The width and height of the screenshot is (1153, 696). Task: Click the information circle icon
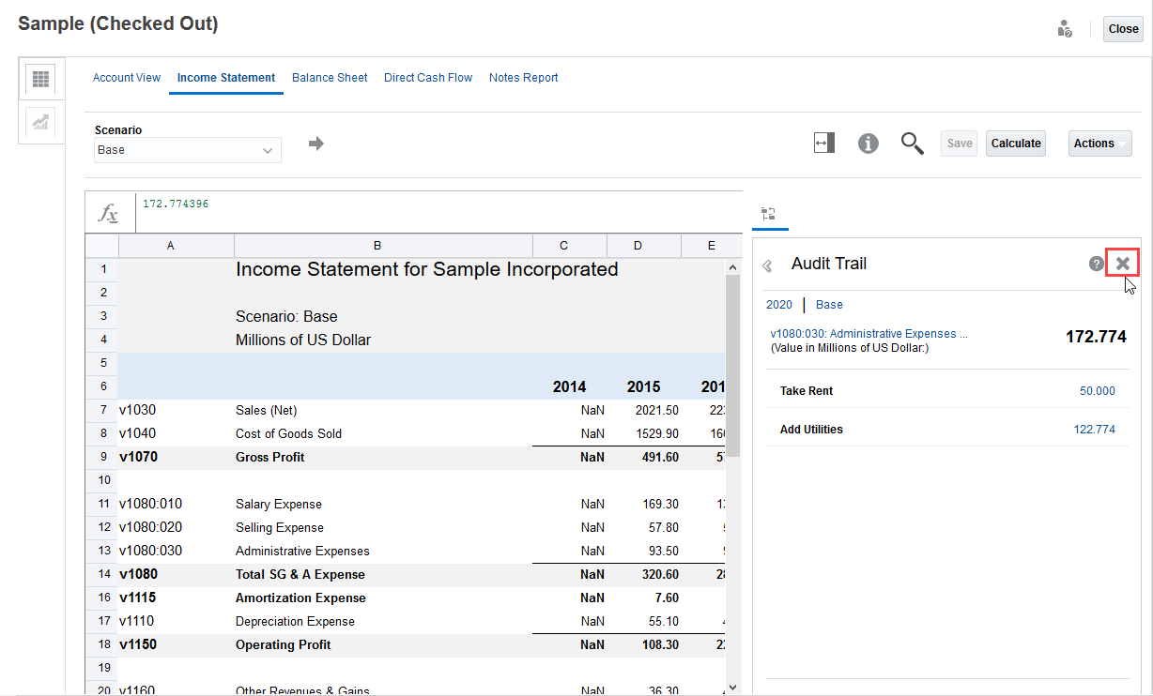click(869, 144)
